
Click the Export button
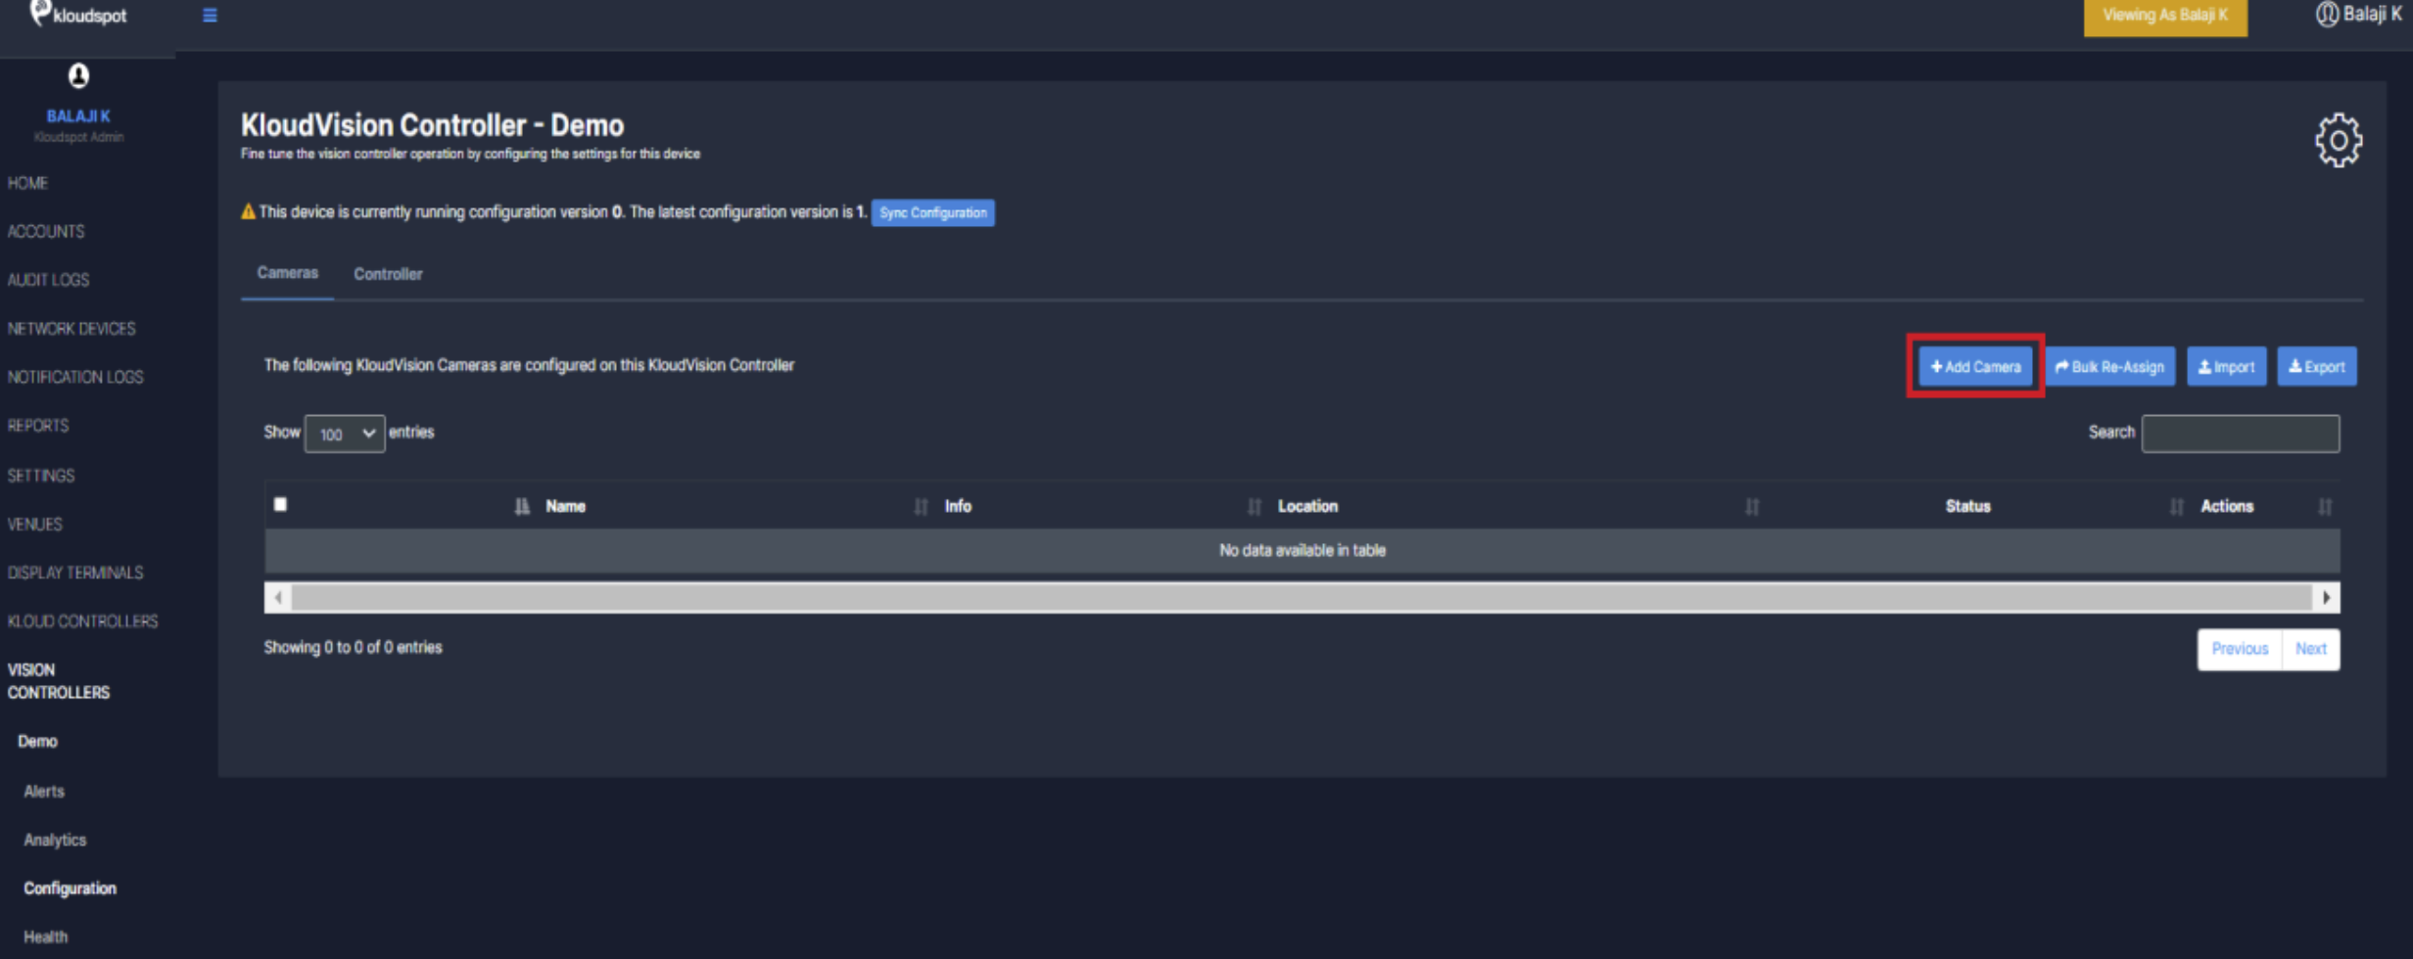[x=2316, y=366]
